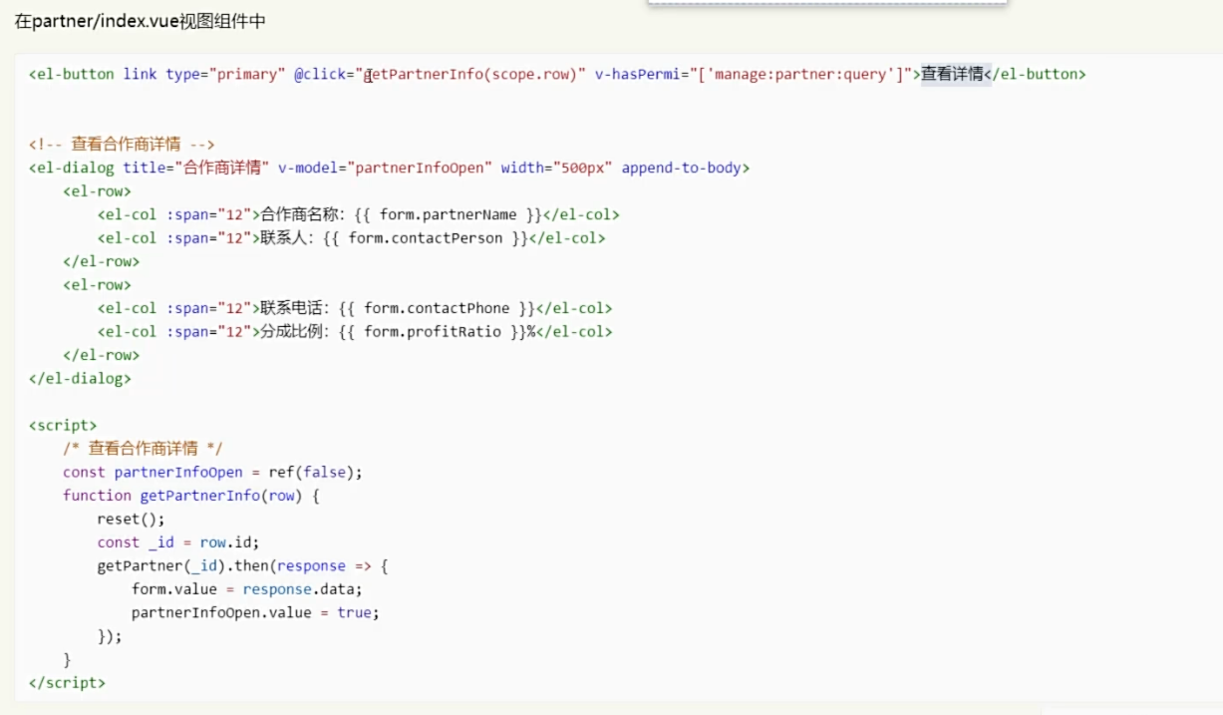Click the line containing form.partnerName

click(x=358, y=214)
